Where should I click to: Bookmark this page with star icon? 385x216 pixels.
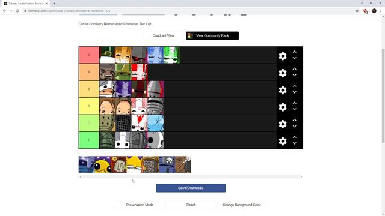[x=357, y=11]
